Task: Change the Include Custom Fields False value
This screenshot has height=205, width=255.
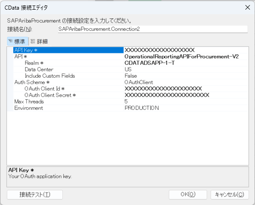Action: [186, 76]
